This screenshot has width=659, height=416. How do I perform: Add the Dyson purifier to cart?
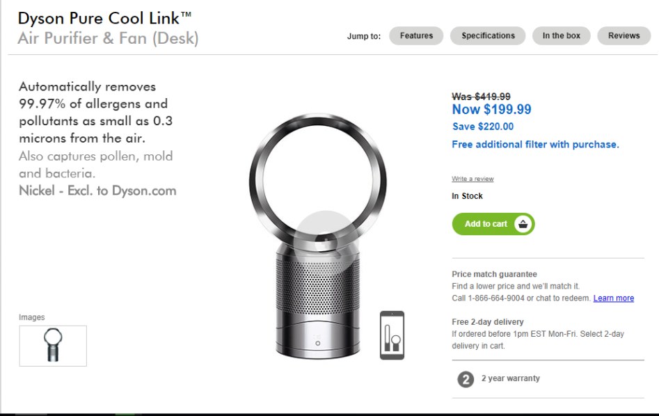pos(493,224)
